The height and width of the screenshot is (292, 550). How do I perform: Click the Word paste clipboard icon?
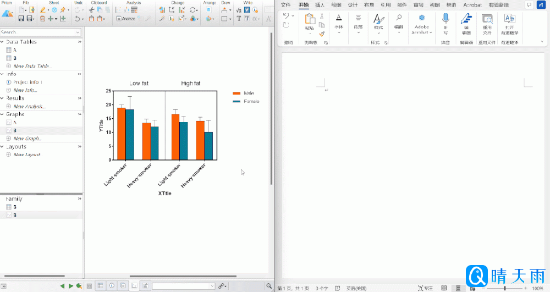[x=309, y=20]
